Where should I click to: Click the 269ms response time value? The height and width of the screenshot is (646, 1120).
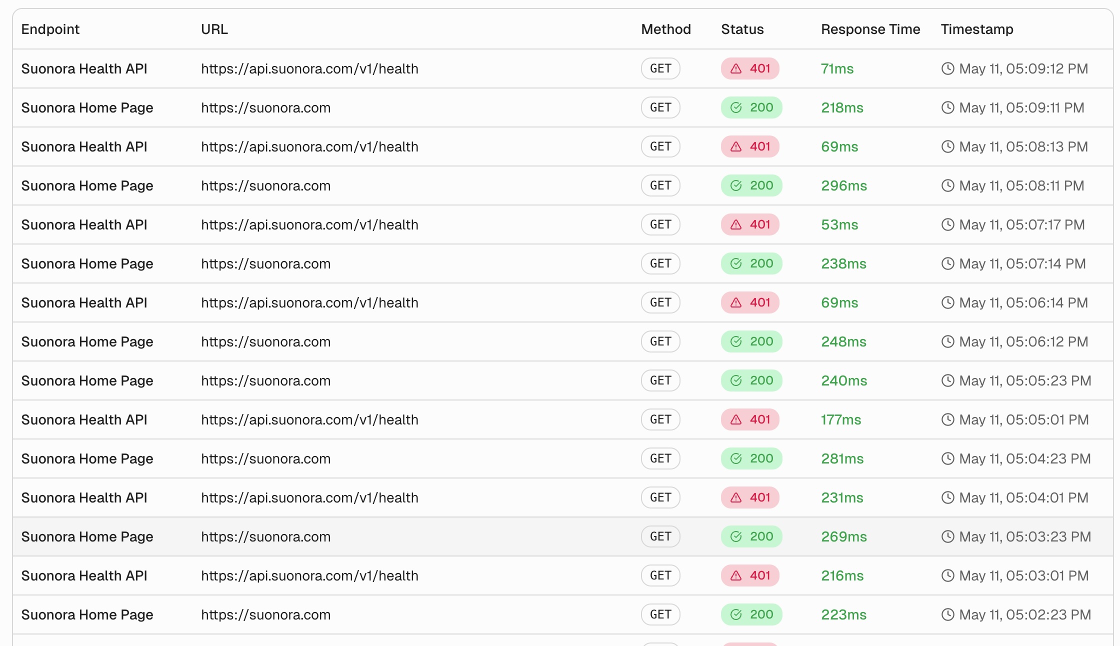844,536
